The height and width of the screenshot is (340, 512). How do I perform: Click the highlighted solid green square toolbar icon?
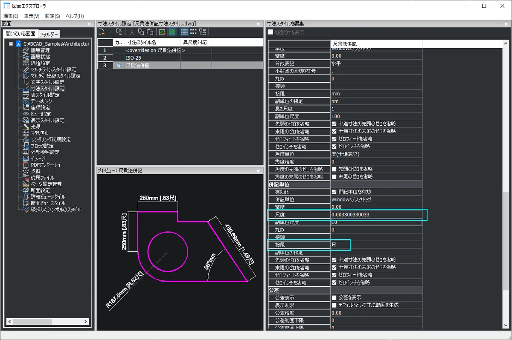coord(172,32)
